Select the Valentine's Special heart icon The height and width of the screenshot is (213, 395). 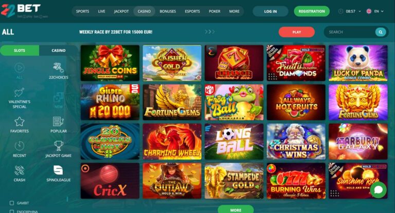click(x=19, y=92)
